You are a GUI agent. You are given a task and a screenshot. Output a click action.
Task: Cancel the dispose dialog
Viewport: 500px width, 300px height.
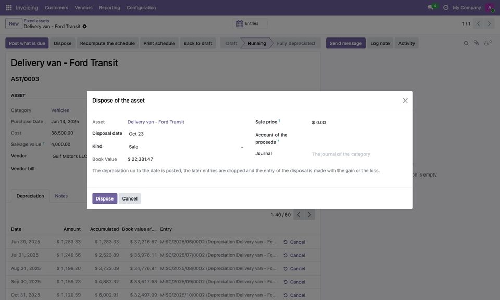point(130,198)
